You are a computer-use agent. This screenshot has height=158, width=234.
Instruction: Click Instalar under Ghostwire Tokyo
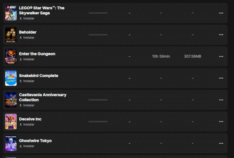(x=27, y=146)
